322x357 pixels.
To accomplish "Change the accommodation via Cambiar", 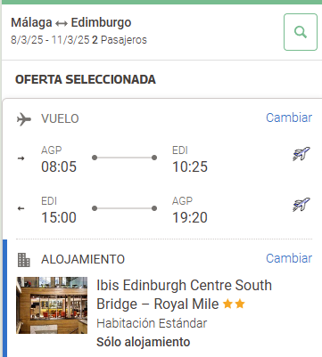I will click(289, 258).
